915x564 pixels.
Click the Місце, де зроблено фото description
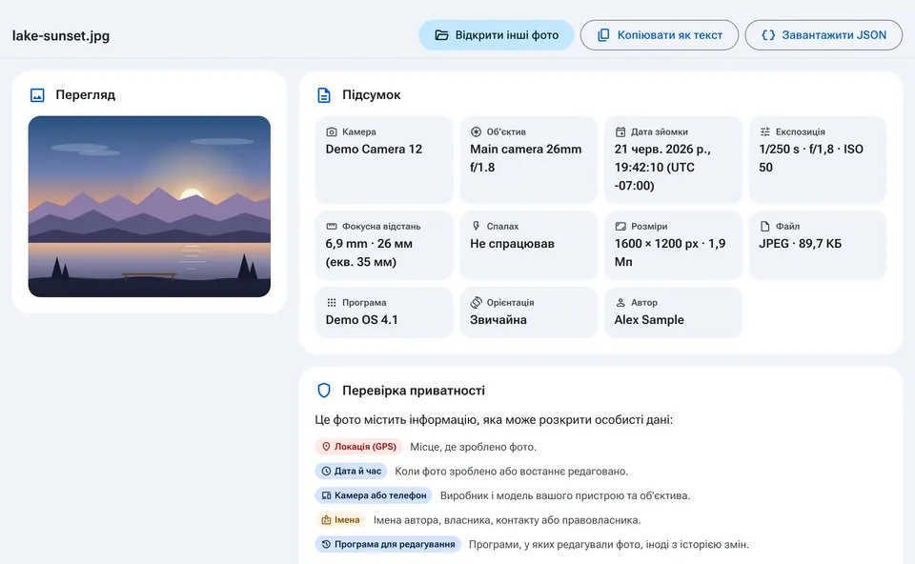[x=473, y=447]
